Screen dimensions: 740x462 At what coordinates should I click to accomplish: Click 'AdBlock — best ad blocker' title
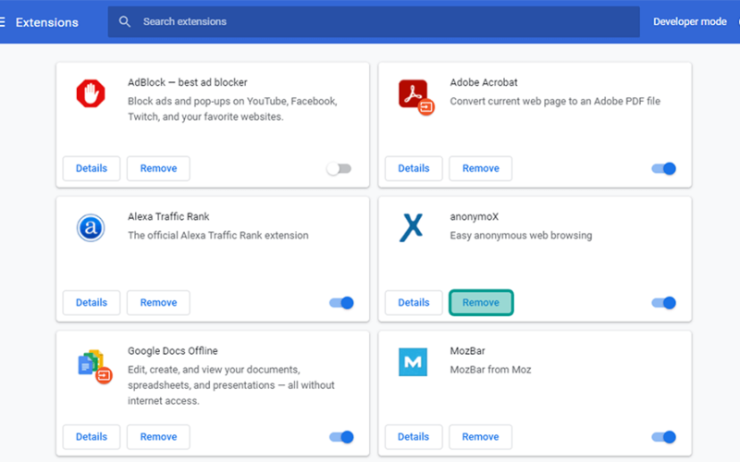coord(188,82)
